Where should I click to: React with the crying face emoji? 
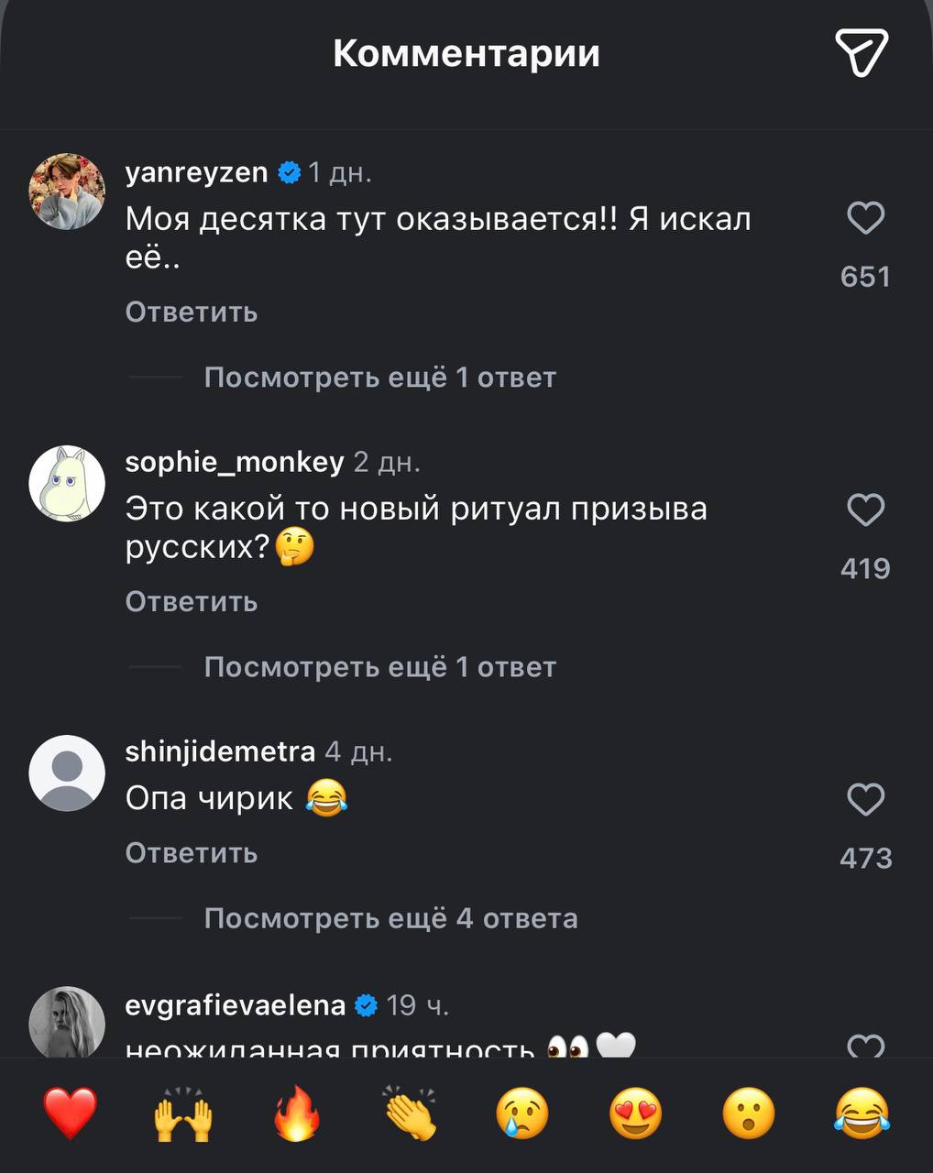point(522,1113)
